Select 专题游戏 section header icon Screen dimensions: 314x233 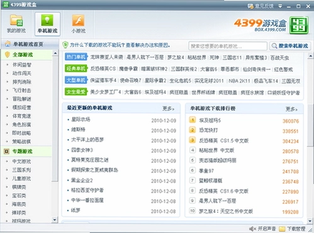(x=7, y=151)
